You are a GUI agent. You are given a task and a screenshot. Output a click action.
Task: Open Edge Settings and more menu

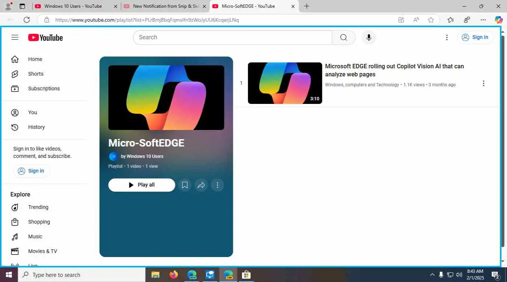[483, 20]
